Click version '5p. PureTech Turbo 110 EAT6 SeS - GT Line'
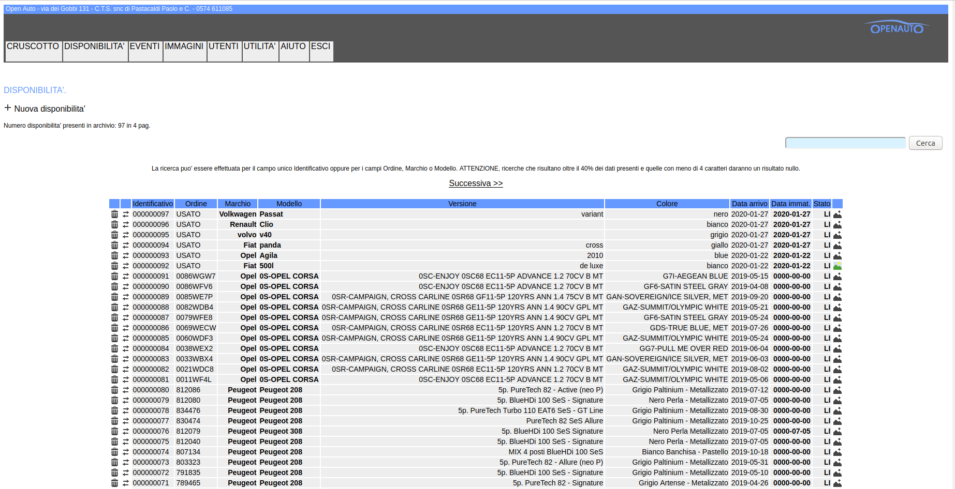The image size is (955, 489). click(531, 410)
